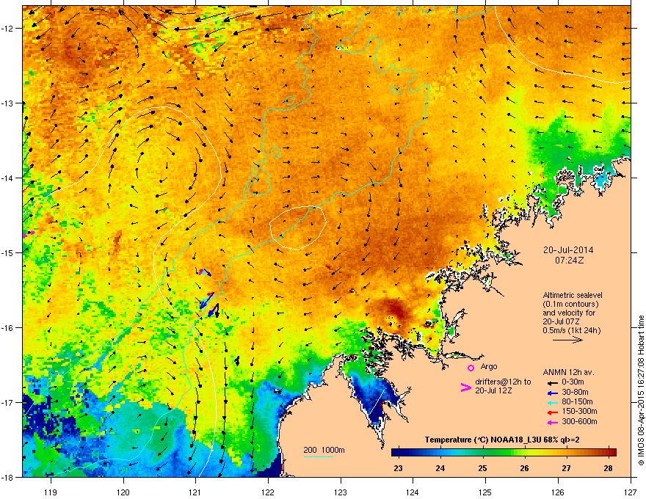Viewport: 646px width, 499px height.
Task: Click the cyan 80-150m legend arrow
Action: (552, 402)
